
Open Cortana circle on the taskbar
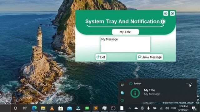[15, 108]
